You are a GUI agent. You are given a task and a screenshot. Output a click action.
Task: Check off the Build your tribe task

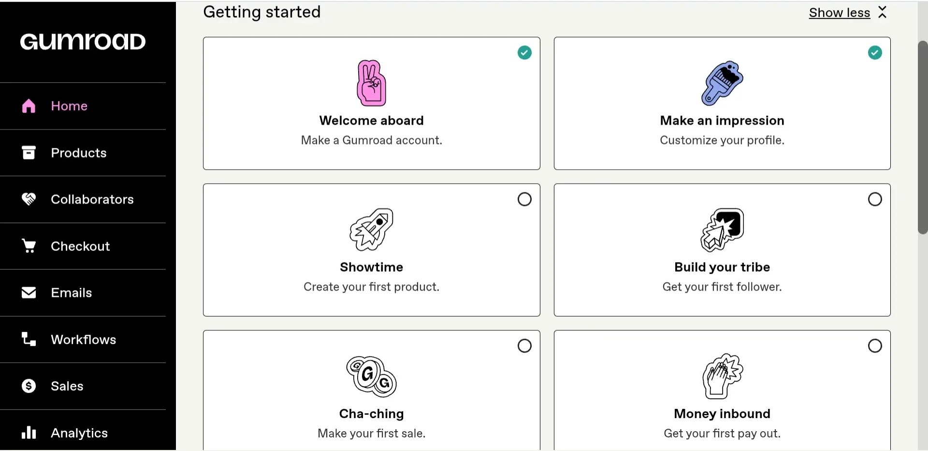[x=875, y=199]
